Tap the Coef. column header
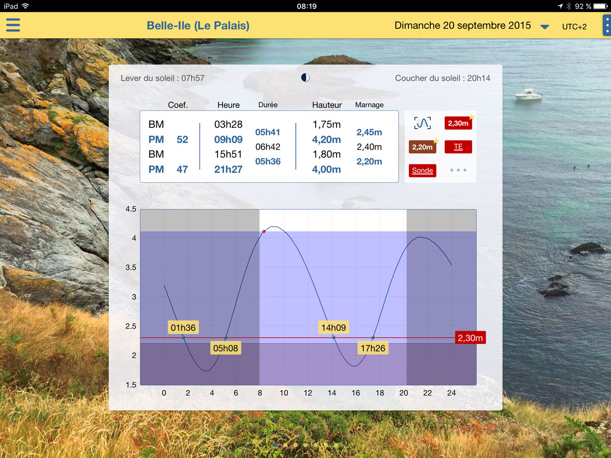The image size is (611, 458). (x=178, y=105)
